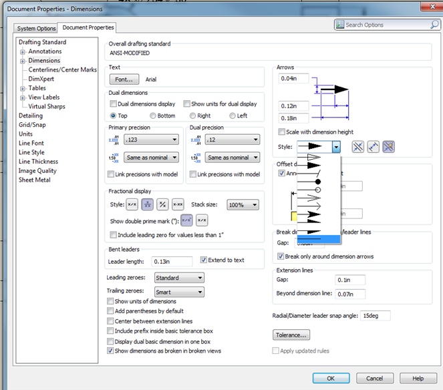Select the Left dual position radio
Screen dimensions: 443x390
[233, 116]
